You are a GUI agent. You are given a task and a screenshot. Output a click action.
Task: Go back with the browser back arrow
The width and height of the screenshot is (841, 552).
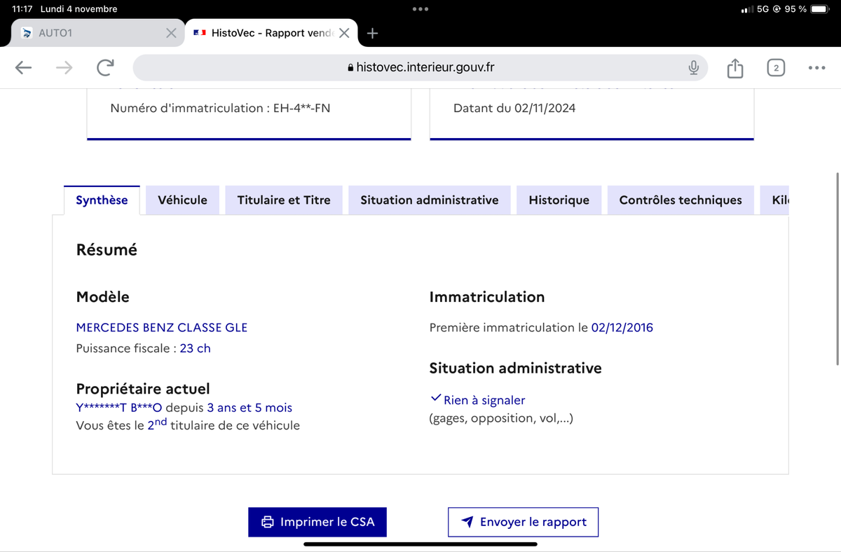23,67
